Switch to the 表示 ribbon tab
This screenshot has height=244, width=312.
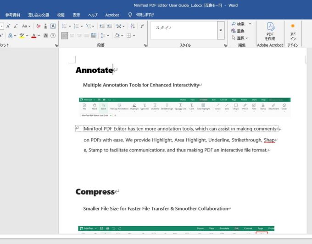tap(76, 15)
